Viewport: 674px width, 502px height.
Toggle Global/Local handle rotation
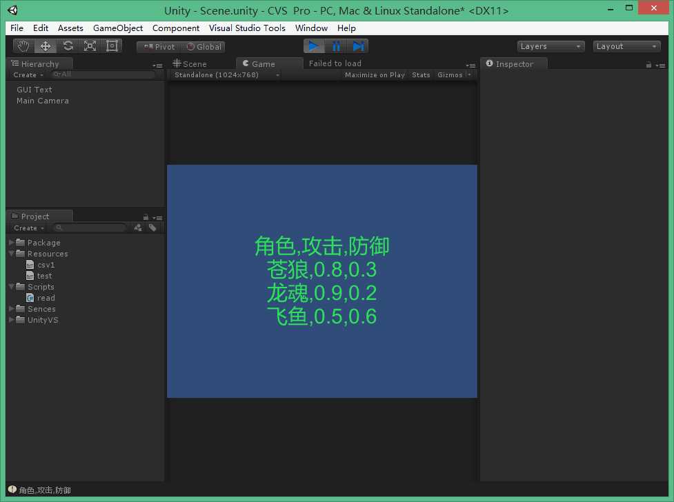point(204,47)
